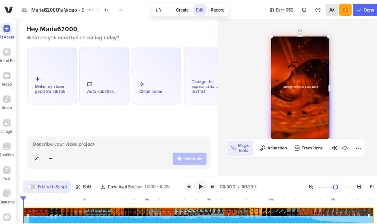The image size is (377, 224).
Task: Open the Audio sidebar panel
Action: click(x=7, y=102)
